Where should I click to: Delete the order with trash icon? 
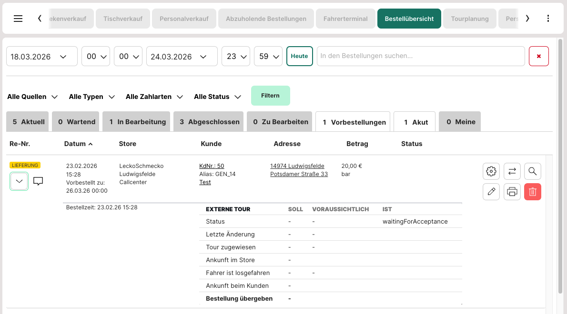point(533,192)
